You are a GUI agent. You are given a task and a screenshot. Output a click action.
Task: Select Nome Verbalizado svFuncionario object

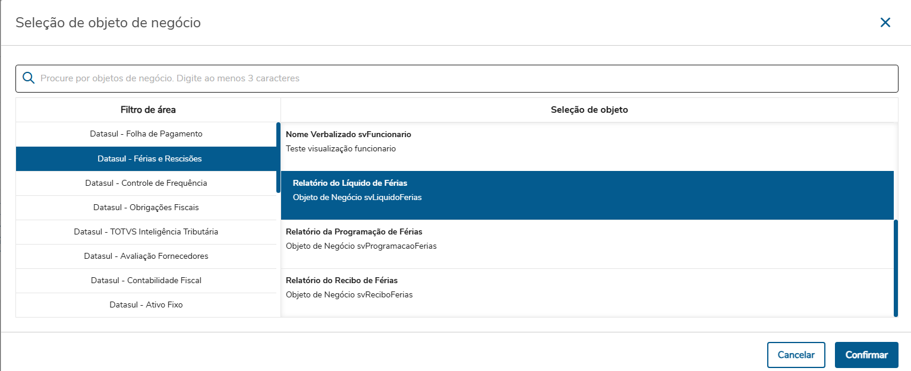pyautogui.click(x=587, y=141)
